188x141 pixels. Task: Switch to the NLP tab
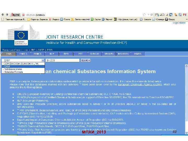52,54
